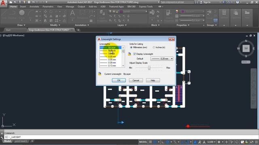This screenshot has height=145, width=259.
Task: Click the Top face of the ViewCube
Action: pos(246,48)
